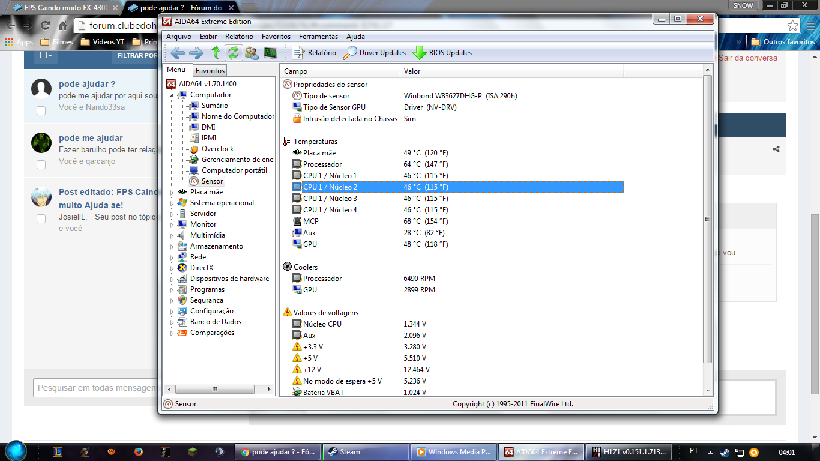Open Relatório from the AIDA64 toolbar
The height and width of the screenshot is (461, 820).
[x=314, y=53]
